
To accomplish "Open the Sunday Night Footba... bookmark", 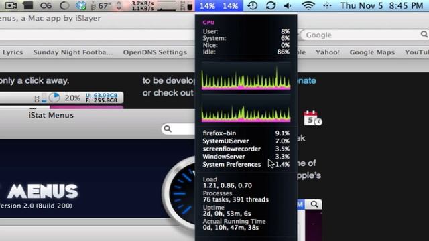I will coord(73,52).
